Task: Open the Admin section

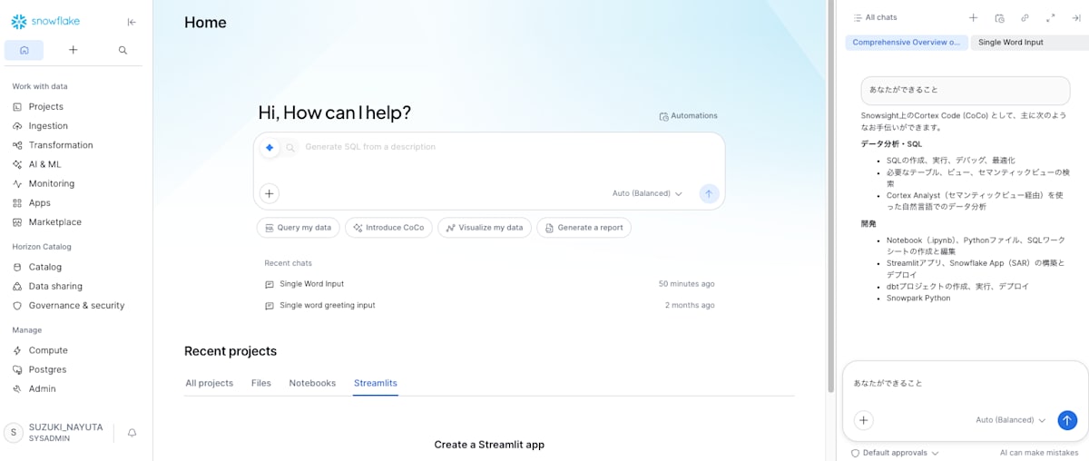Action: tap(42, 388)
